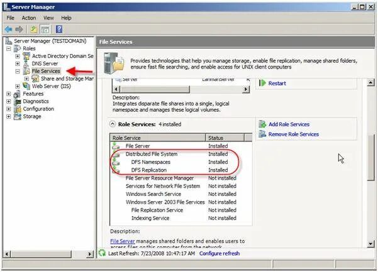This screenshot has width=378, height=272.
Task: Expand the Diagnostics tree node
Action: pos(9,101)
